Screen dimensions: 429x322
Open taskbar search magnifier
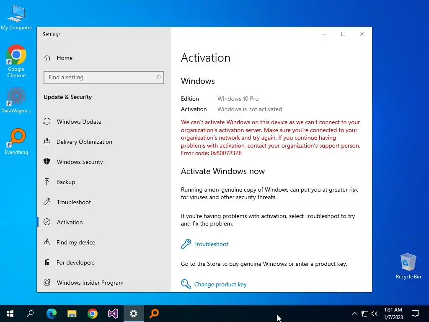click(30, 314)
